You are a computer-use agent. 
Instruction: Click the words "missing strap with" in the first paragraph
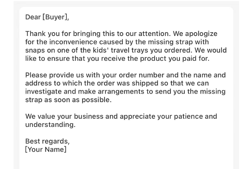click(x=178, y=42)
